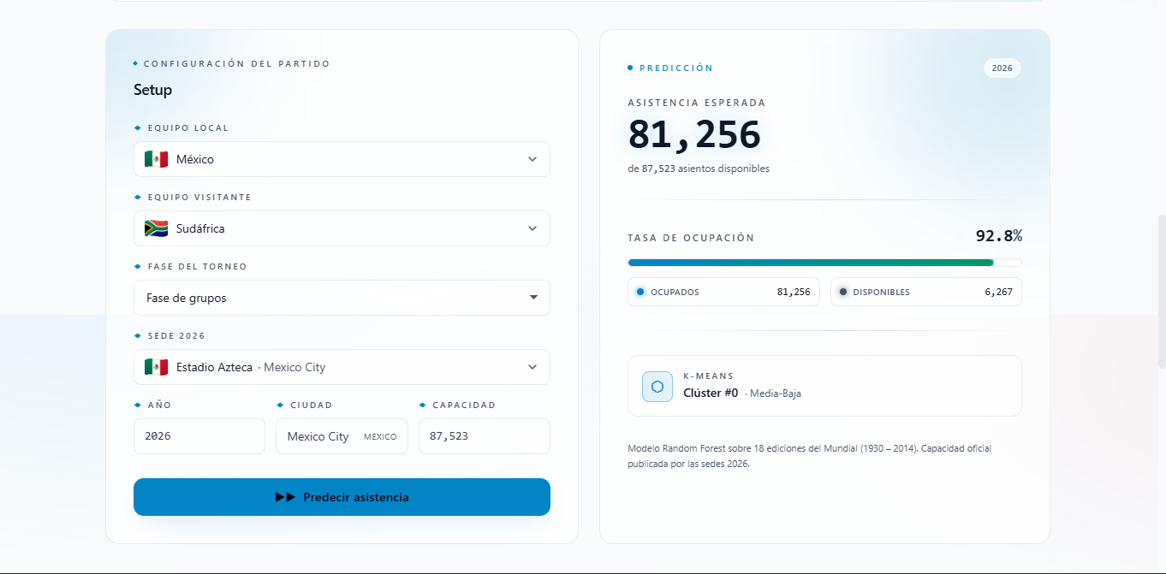Image resolution: width=1166 pixels, height=574 pixels.
Task: Open the Equipo Local dropdown showing México
Action: [x=342, y=159]
